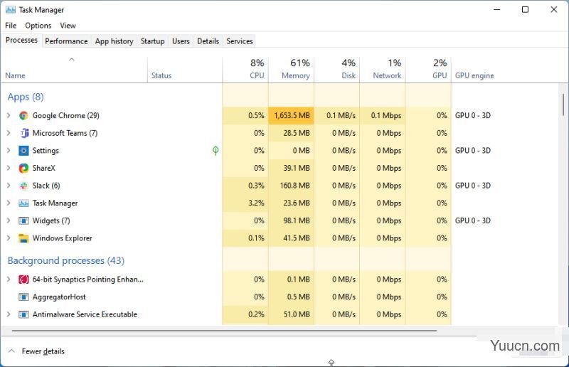Select the Processes tab
This screenshot has height=367, width=569.
[21, 40]
